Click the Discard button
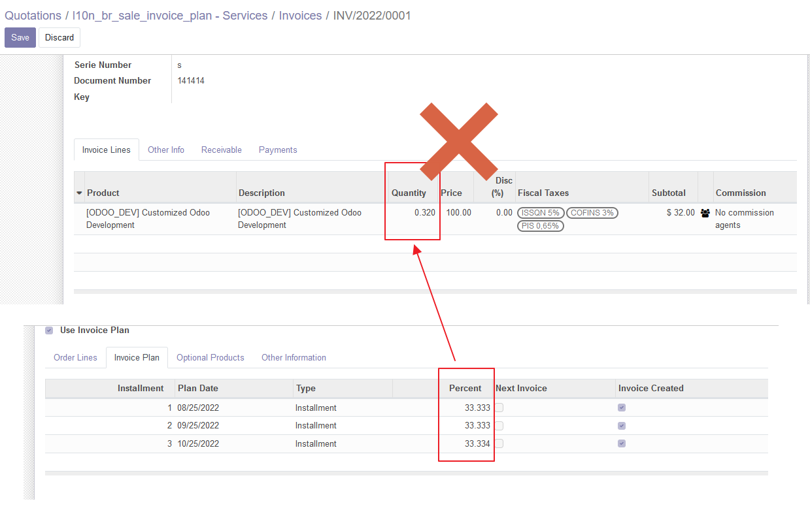The width and height of the screenshot is (810, 514). point(59,37)
